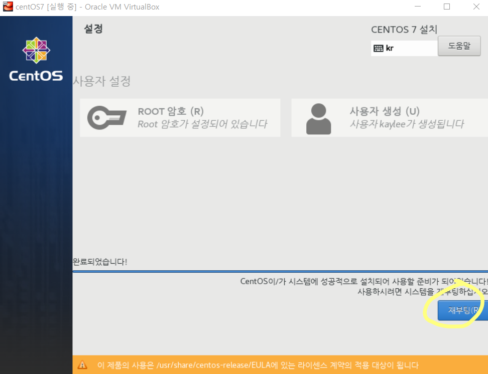Viewport: 488px width, 374px height.
Task: Click the EULA license notice bar
Action: 280,364
